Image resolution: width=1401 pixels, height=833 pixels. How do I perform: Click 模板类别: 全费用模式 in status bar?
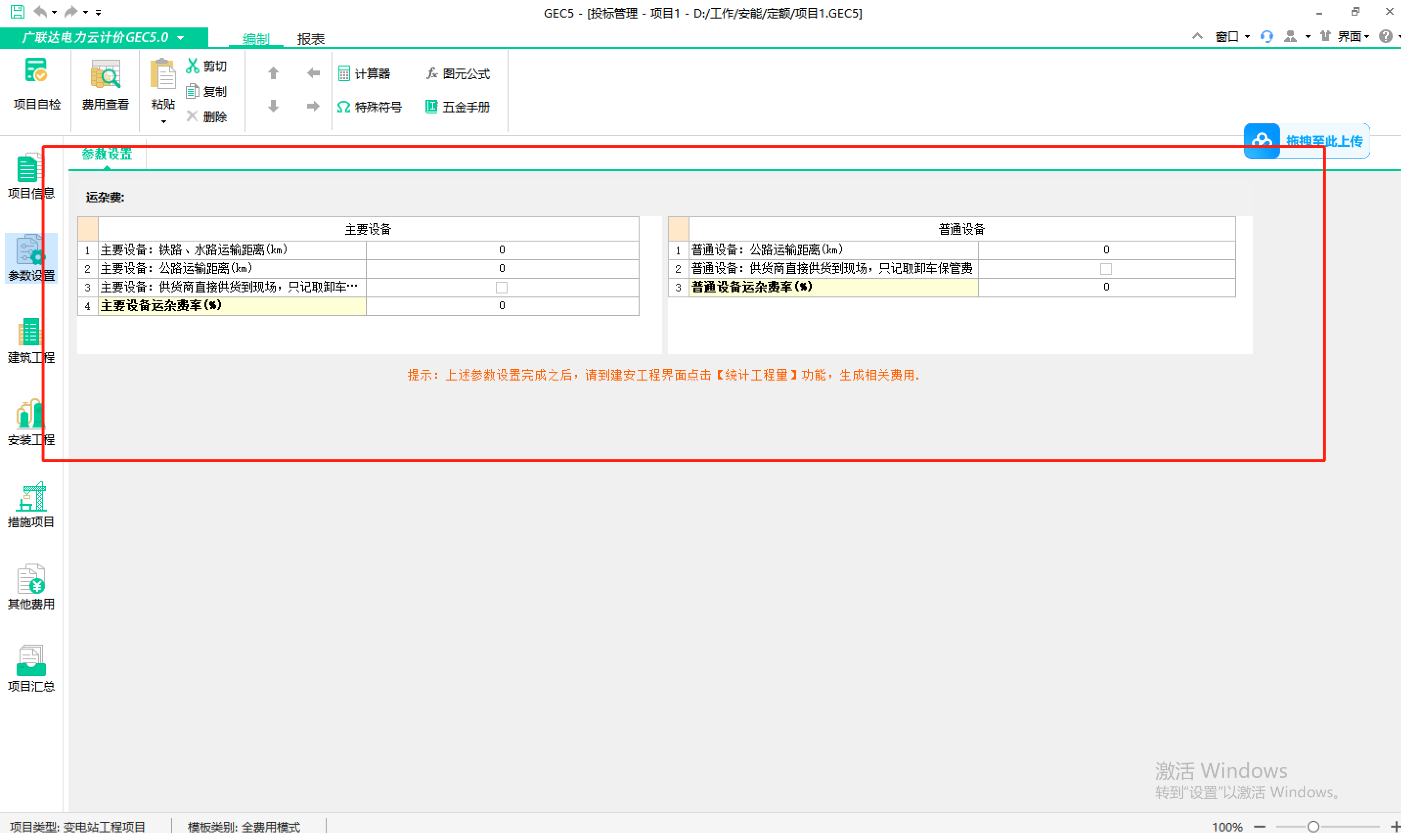pos(244,826)
